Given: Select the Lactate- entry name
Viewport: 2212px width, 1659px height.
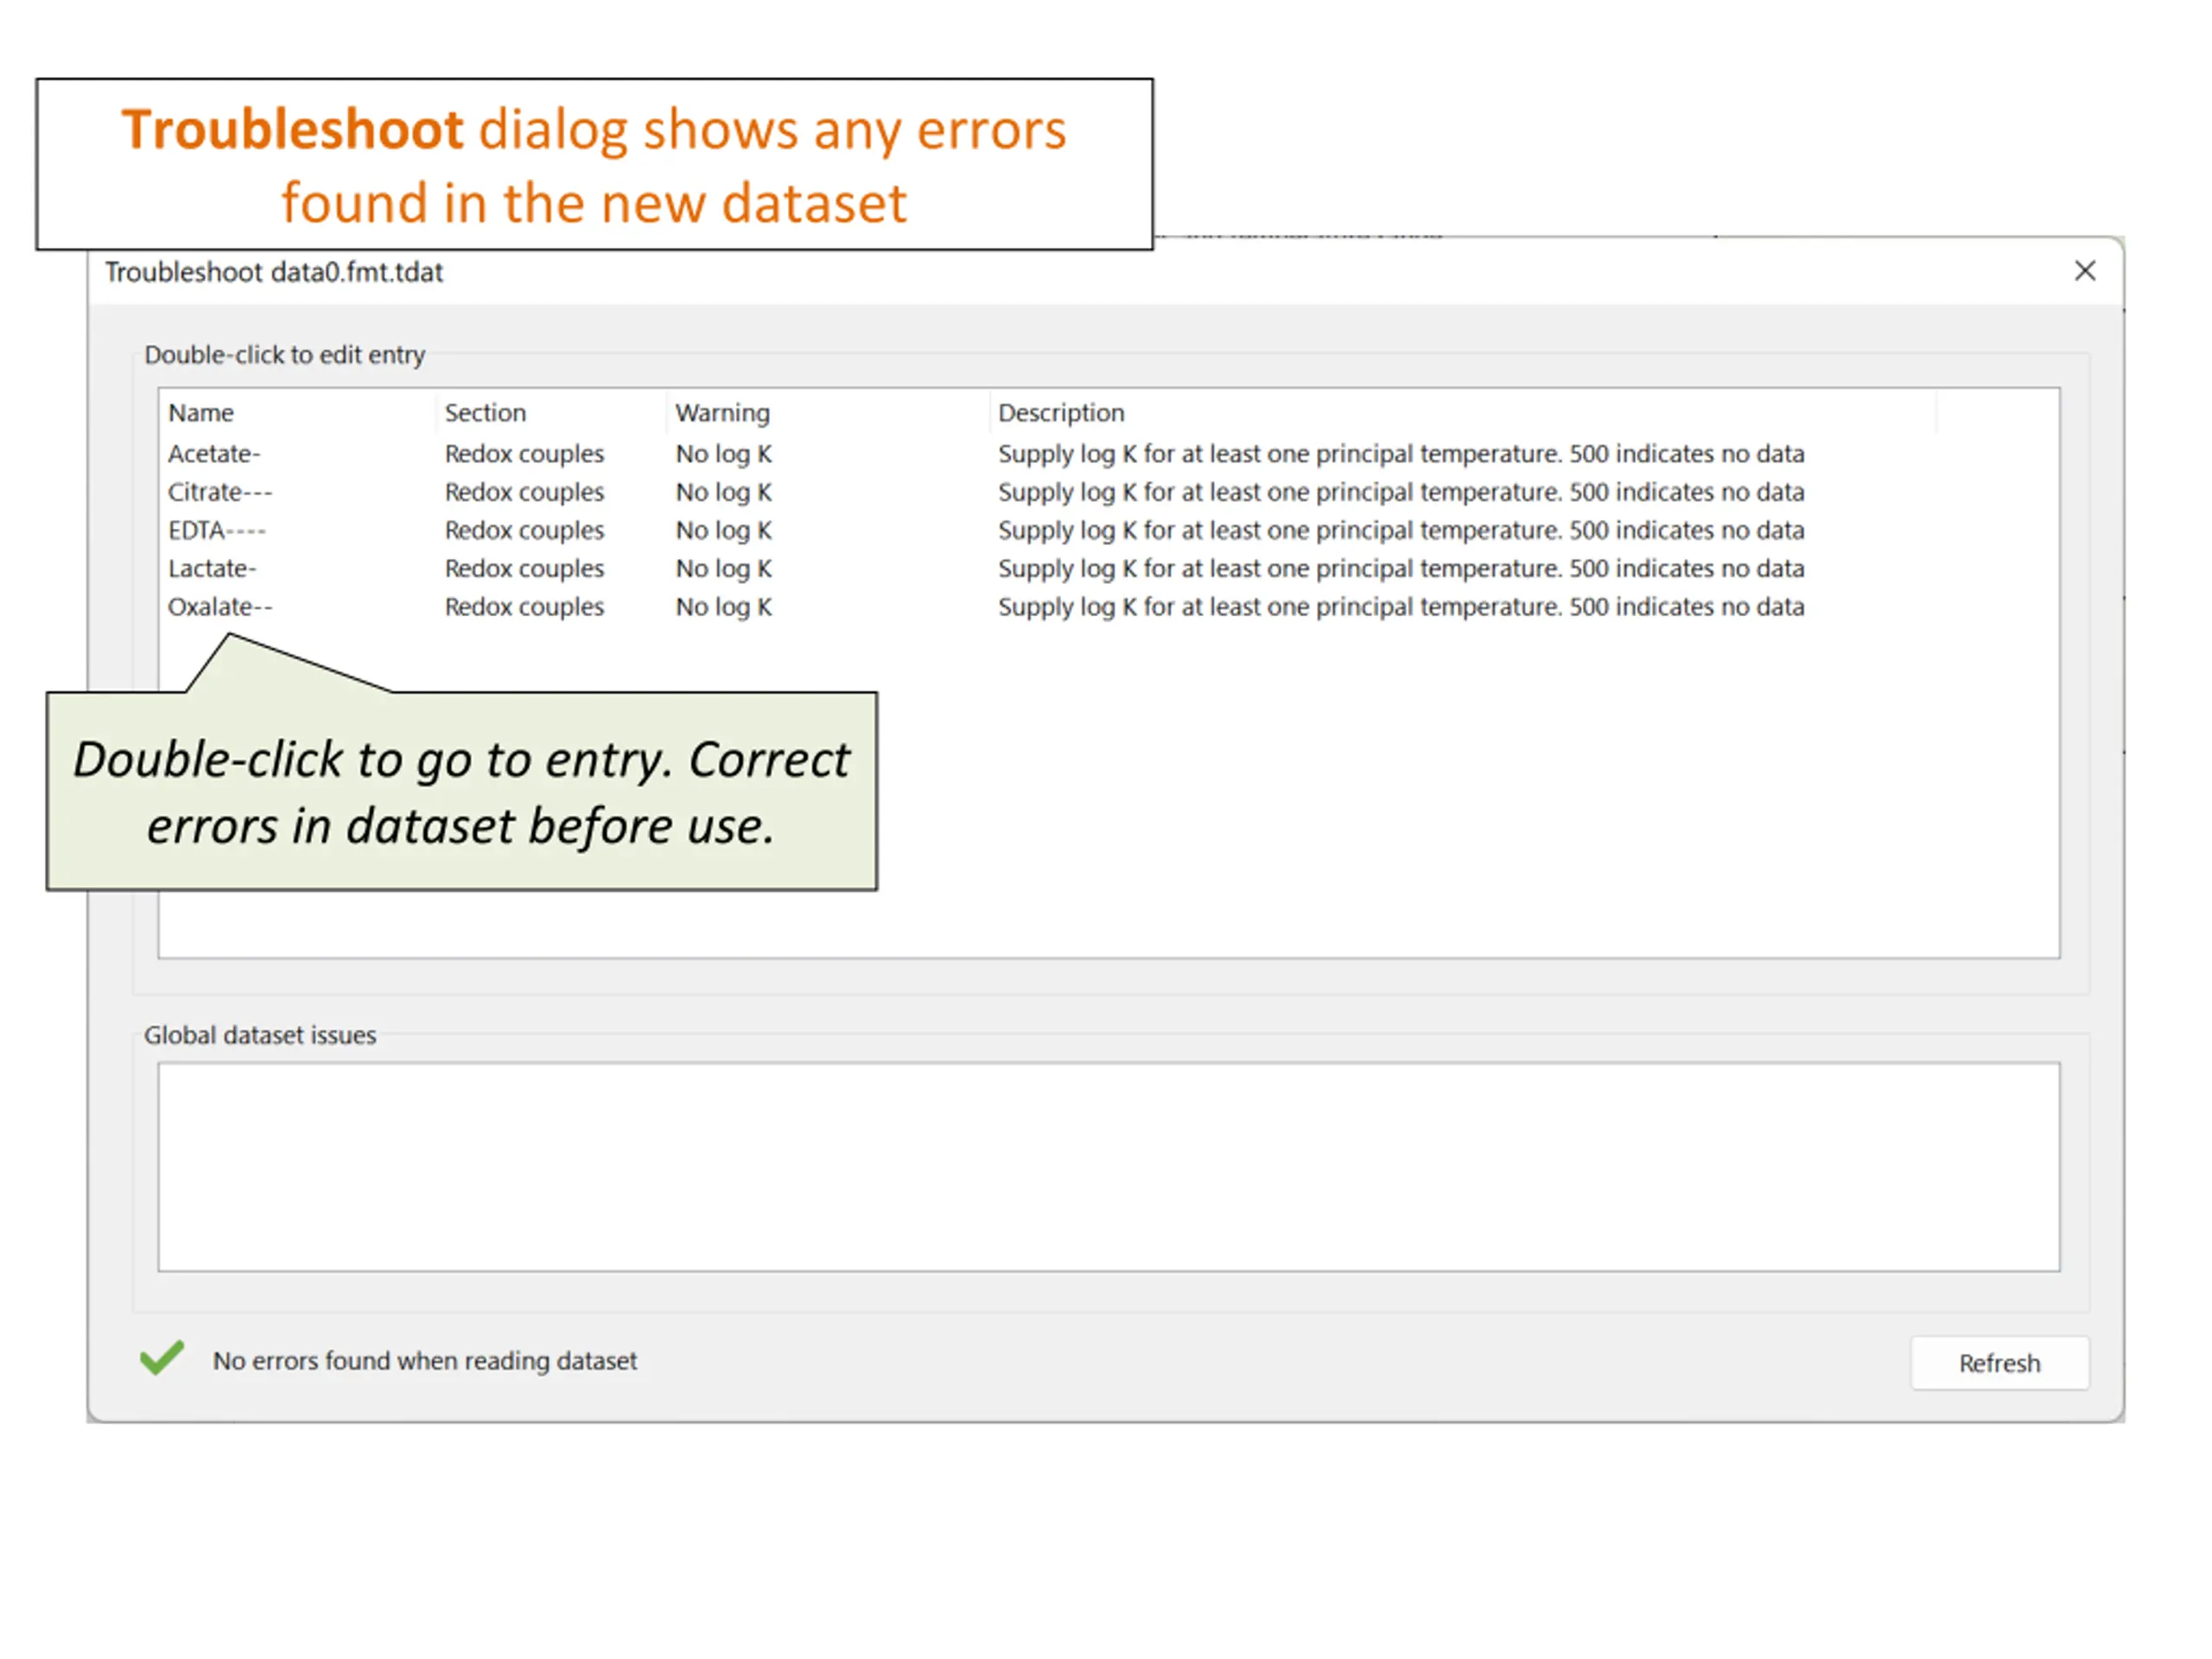Looking at the screenshot, I should pos(212,568).
